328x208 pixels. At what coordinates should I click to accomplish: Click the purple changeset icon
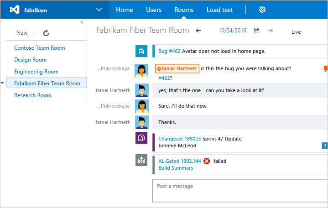(141, 138)
